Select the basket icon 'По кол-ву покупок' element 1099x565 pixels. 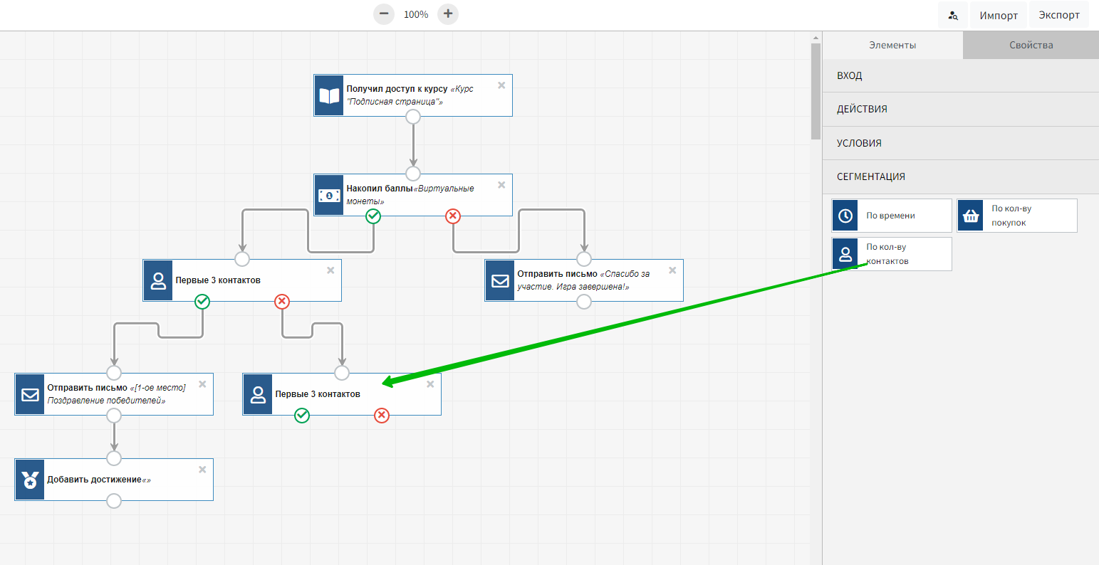click(971, 216)
